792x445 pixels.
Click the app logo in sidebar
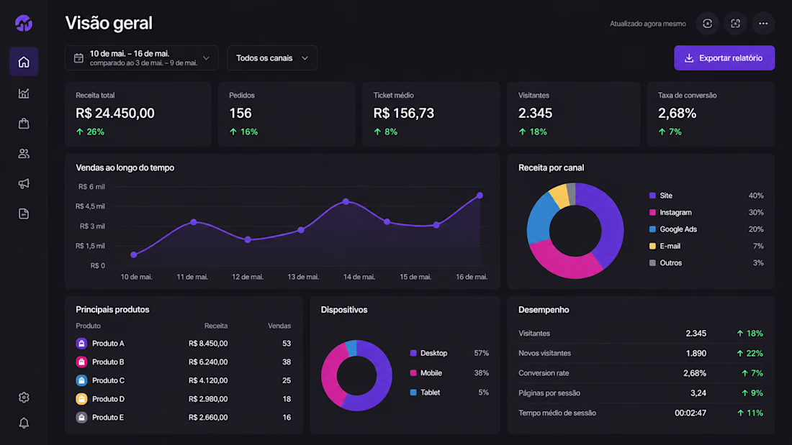tap(24, 23)
